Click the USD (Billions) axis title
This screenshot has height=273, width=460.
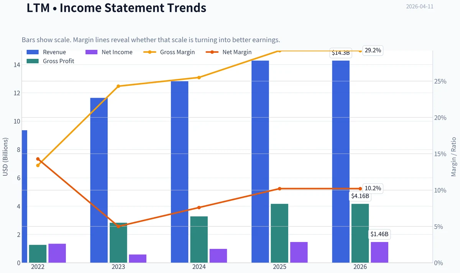click(5, 157)
